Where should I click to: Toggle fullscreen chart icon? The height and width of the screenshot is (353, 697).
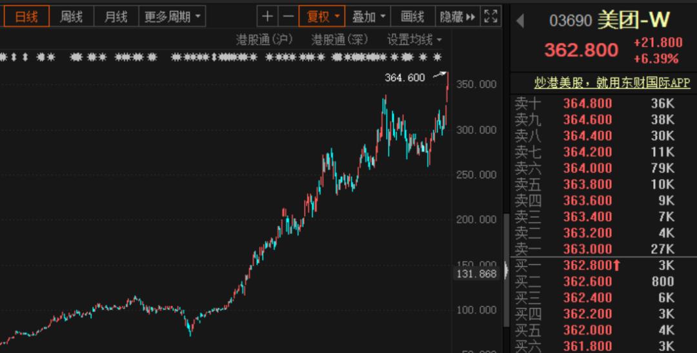pos(490,17)
